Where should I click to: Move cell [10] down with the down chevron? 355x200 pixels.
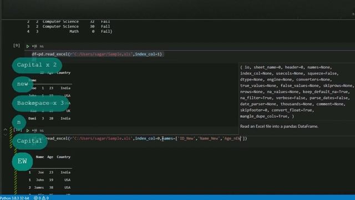6,134
